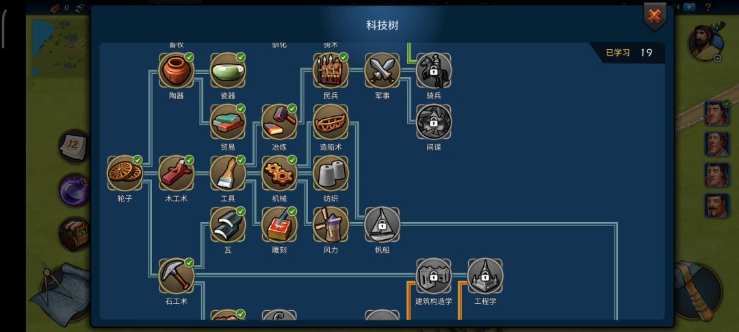Viewport: 739px width, 332px height.
Task: Select the 贸易 trade technology icon
Action: click(228, 122)
